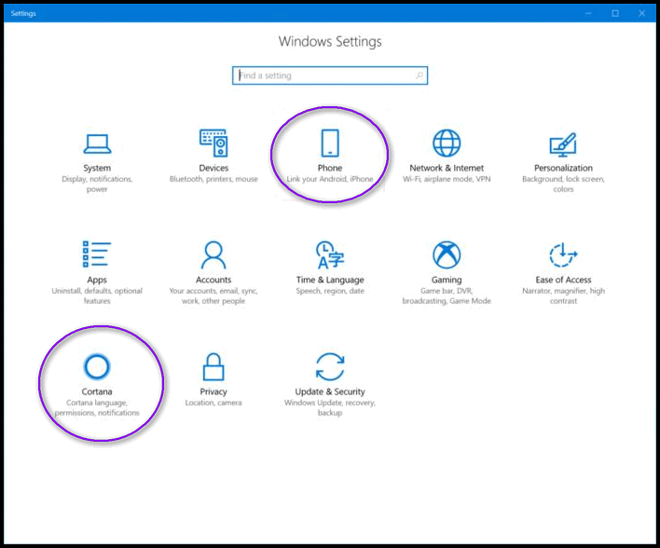Close the Settings window
660x548 pixels.
642,13
